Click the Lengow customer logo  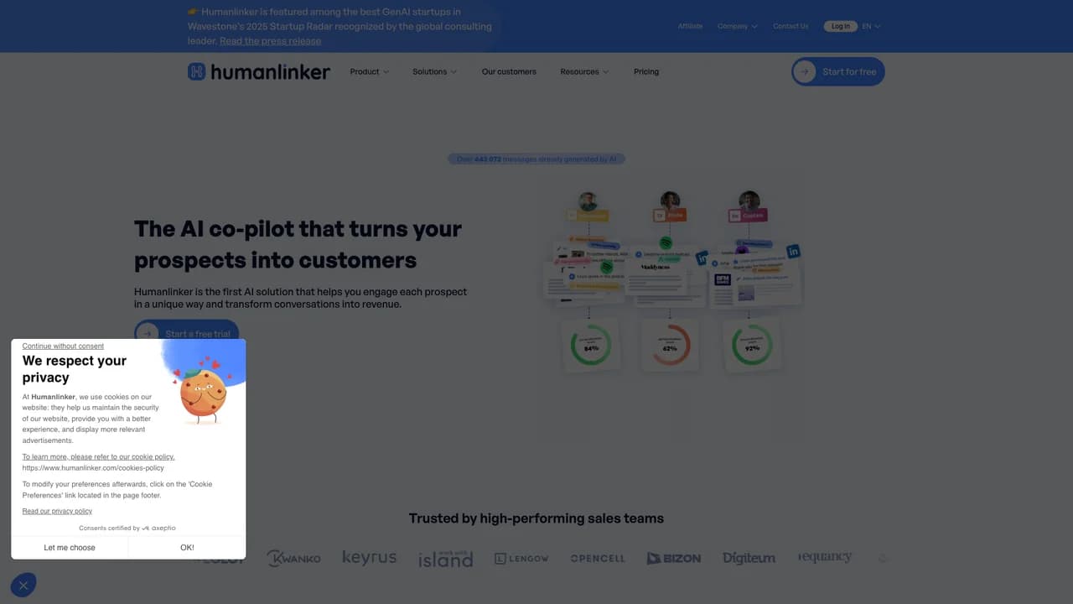point(521,559)
